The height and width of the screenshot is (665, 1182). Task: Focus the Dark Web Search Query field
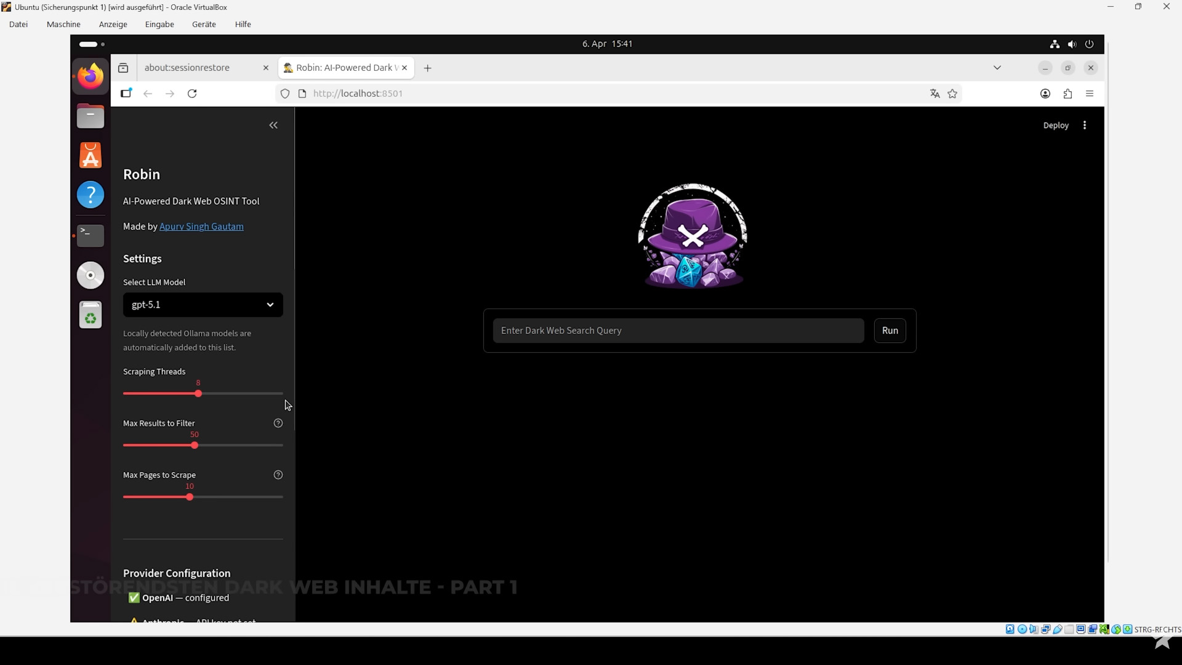(x=678, y=331)
